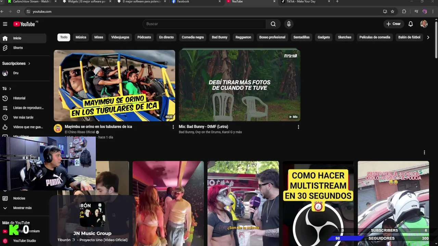Viewport: 438px width, 246px height.
Task: Open the browser profile avatar
Action: pos(425,12)
